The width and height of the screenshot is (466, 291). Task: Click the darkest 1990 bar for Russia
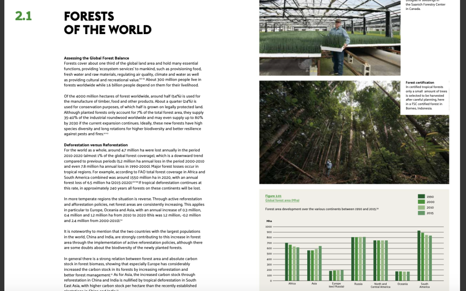point(353,259)
